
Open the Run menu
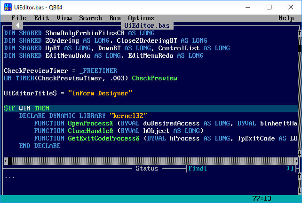pos(115,18)
